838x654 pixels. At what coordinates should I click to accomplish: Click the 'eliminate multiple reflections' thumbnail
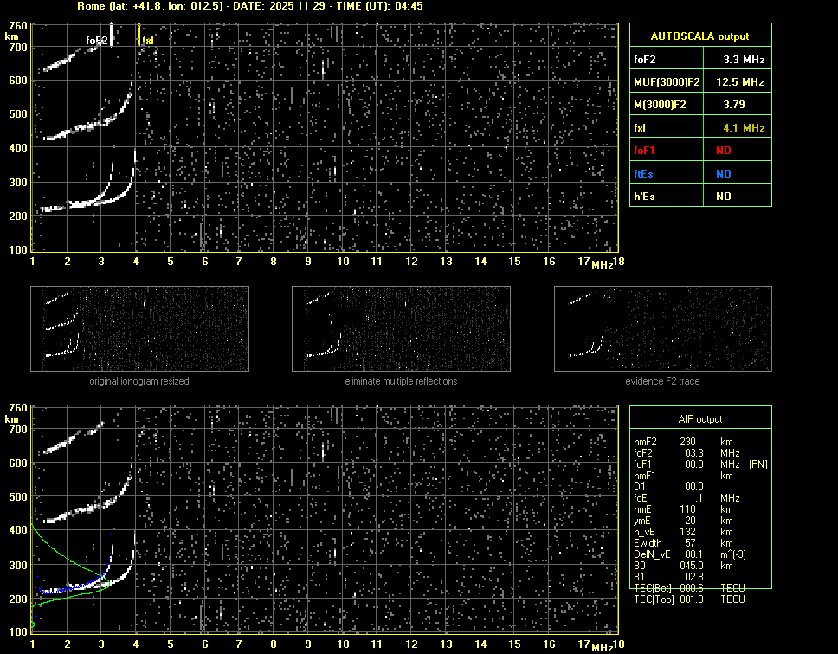[401, 327]
